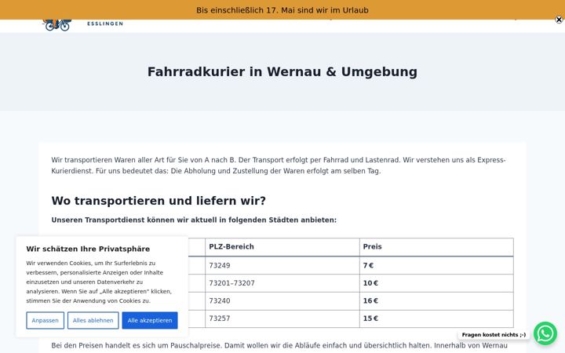Select the 16 € price cell
The height and width of the screenshot is (353, 565).
coord(436,300)
